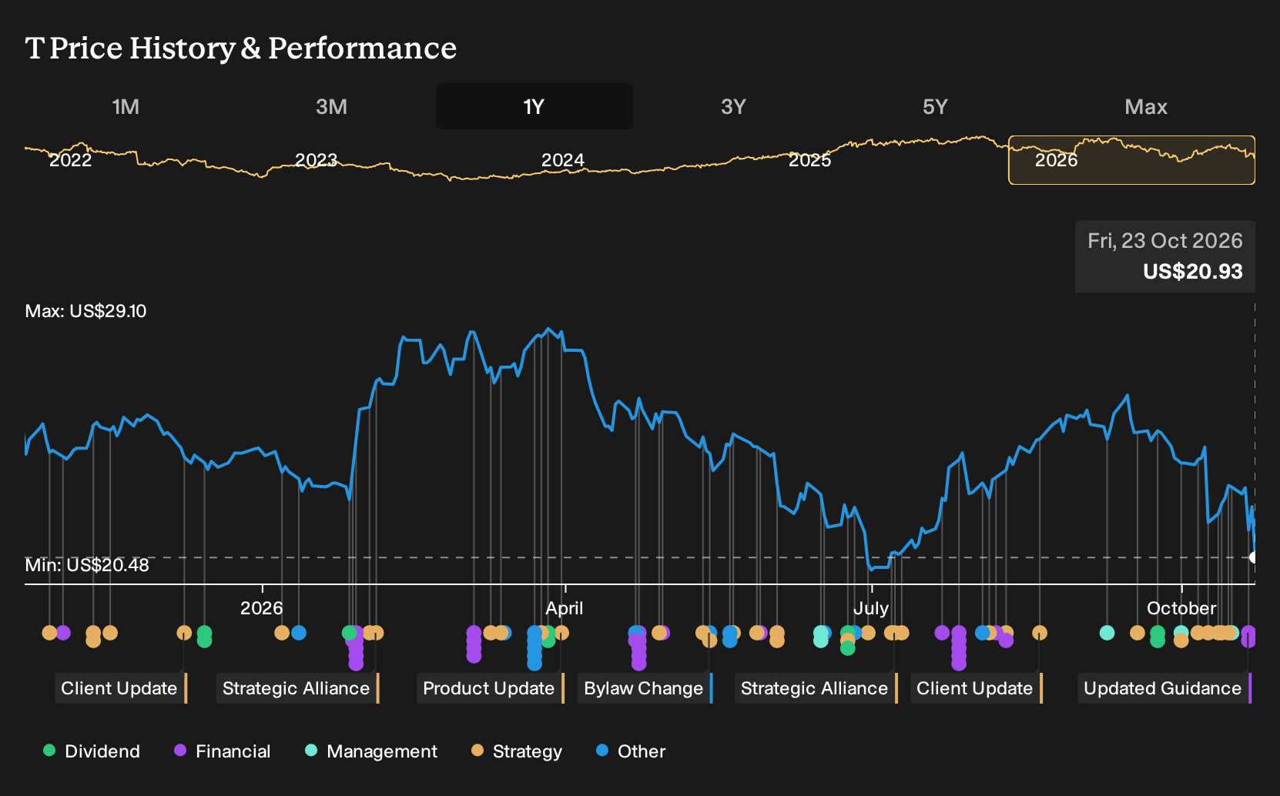
Task: Open the Strategic Alliance label near July marker
Action: click(x=816, y=688)
